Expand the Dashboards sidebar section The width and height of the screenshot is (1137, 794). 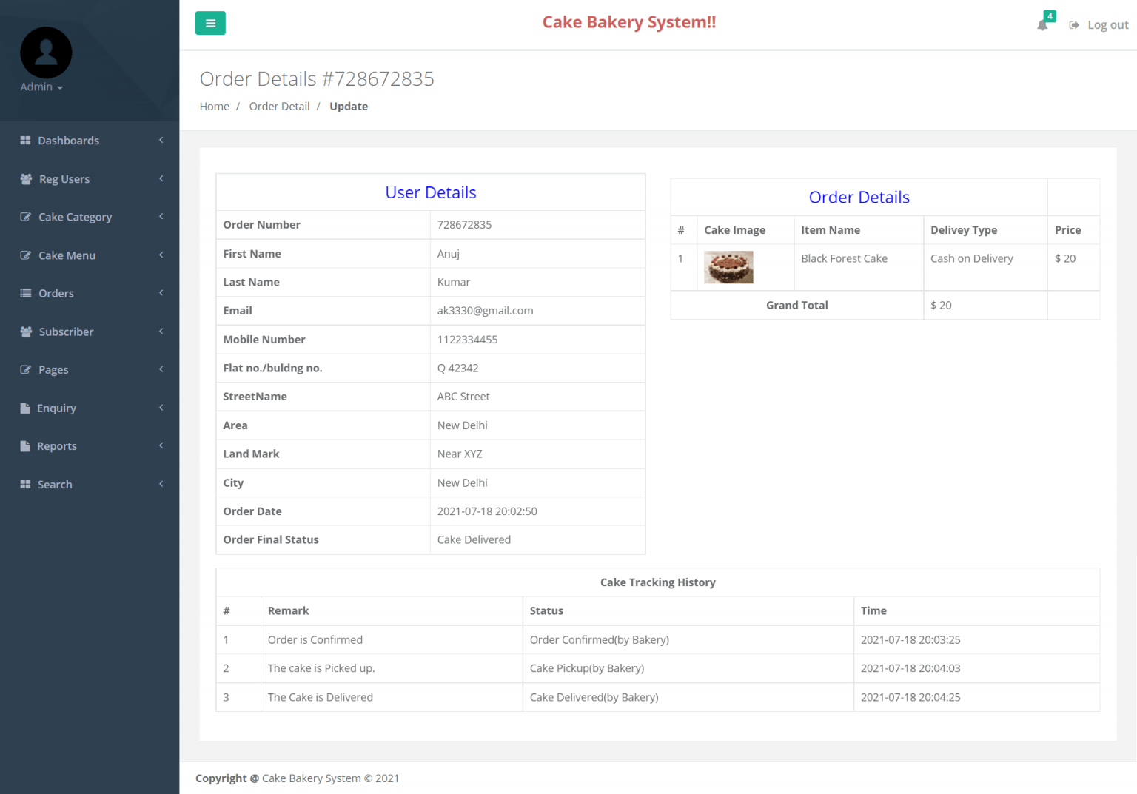point(68,140)
